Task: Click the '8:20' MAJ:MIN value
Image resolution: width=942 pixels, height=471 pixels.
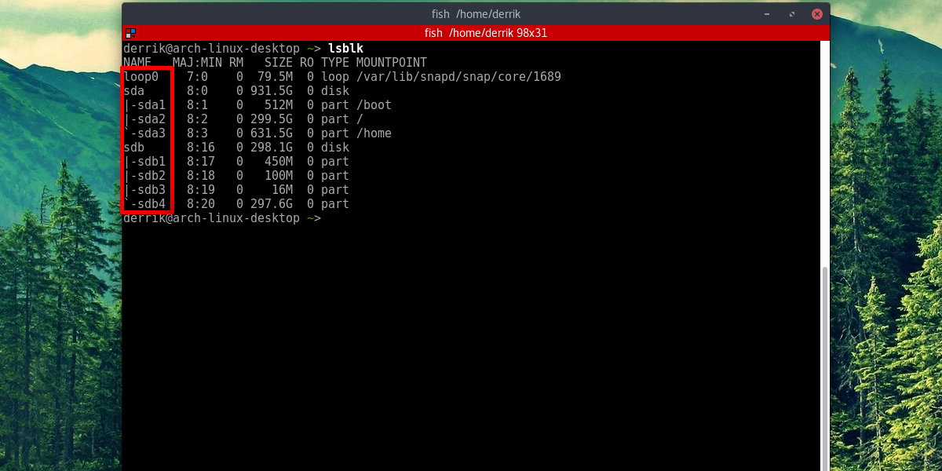Action: coord(201,204)
